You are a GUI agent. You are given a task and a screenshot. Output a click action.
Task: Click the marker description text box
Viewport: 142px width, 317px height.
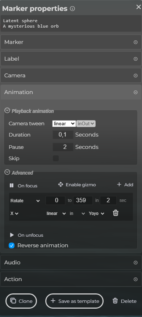click(71, 23)
